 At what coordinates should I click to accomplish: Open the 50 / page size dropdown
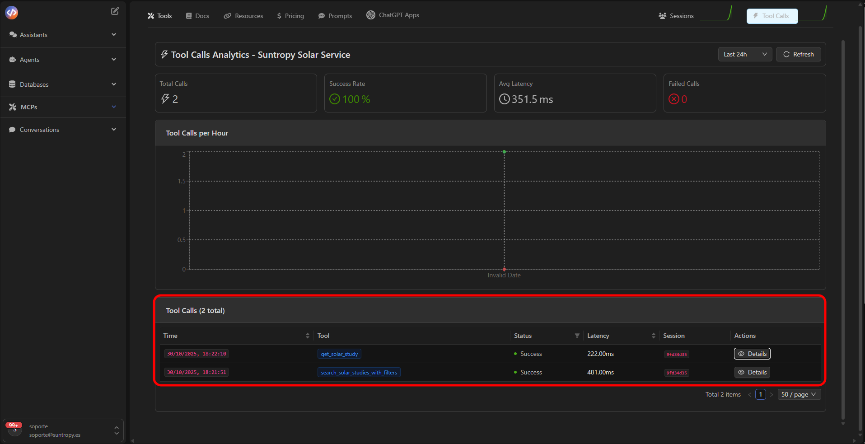point(799,394)
